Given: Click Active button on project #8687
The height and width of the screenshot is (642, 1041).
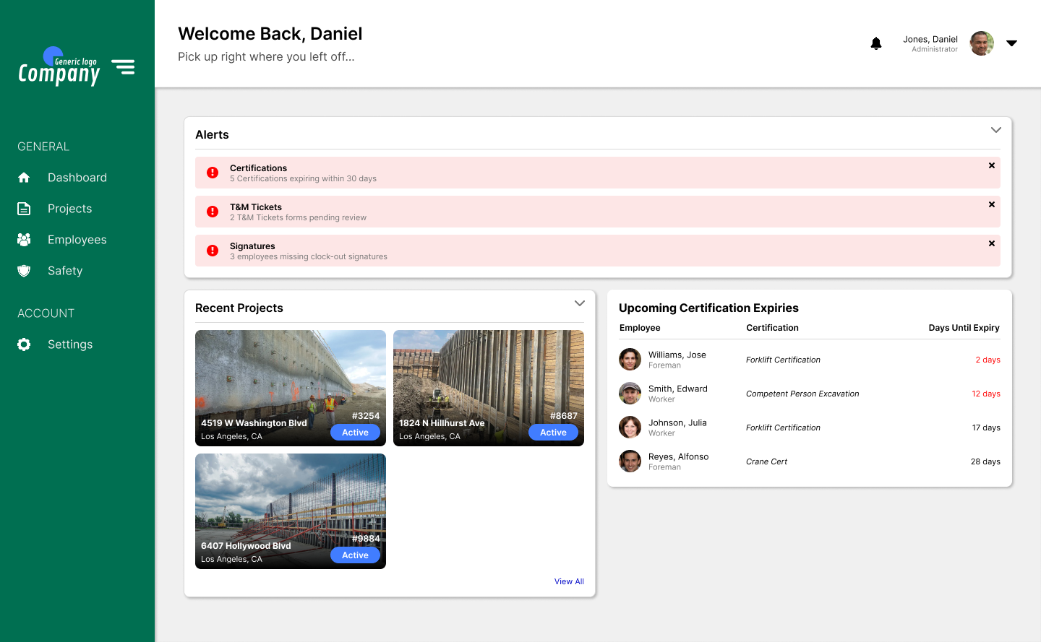Looking at the screenshot, I should (x=553, y=433).
